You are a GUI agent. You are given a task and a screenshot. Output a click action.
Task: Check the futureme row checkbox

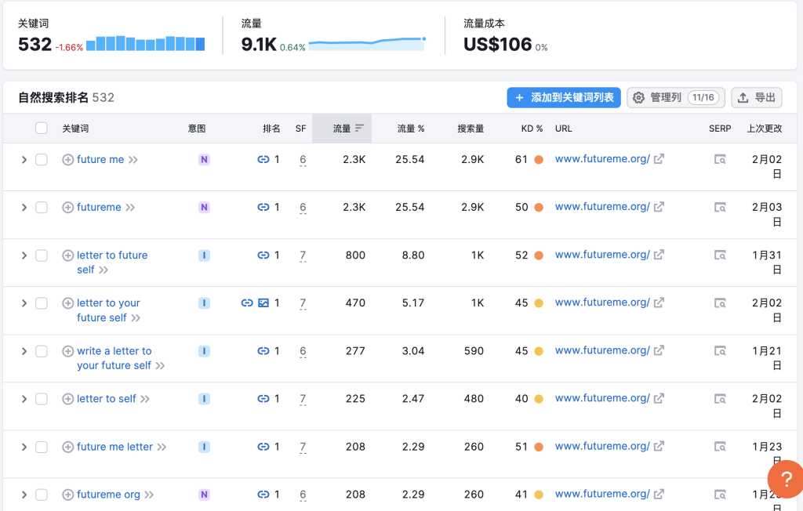click(x=42, y=208)
